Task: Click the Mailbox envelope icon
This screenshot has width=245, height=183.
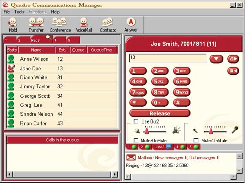Action: pyautogui.click(x=131, y=158)
